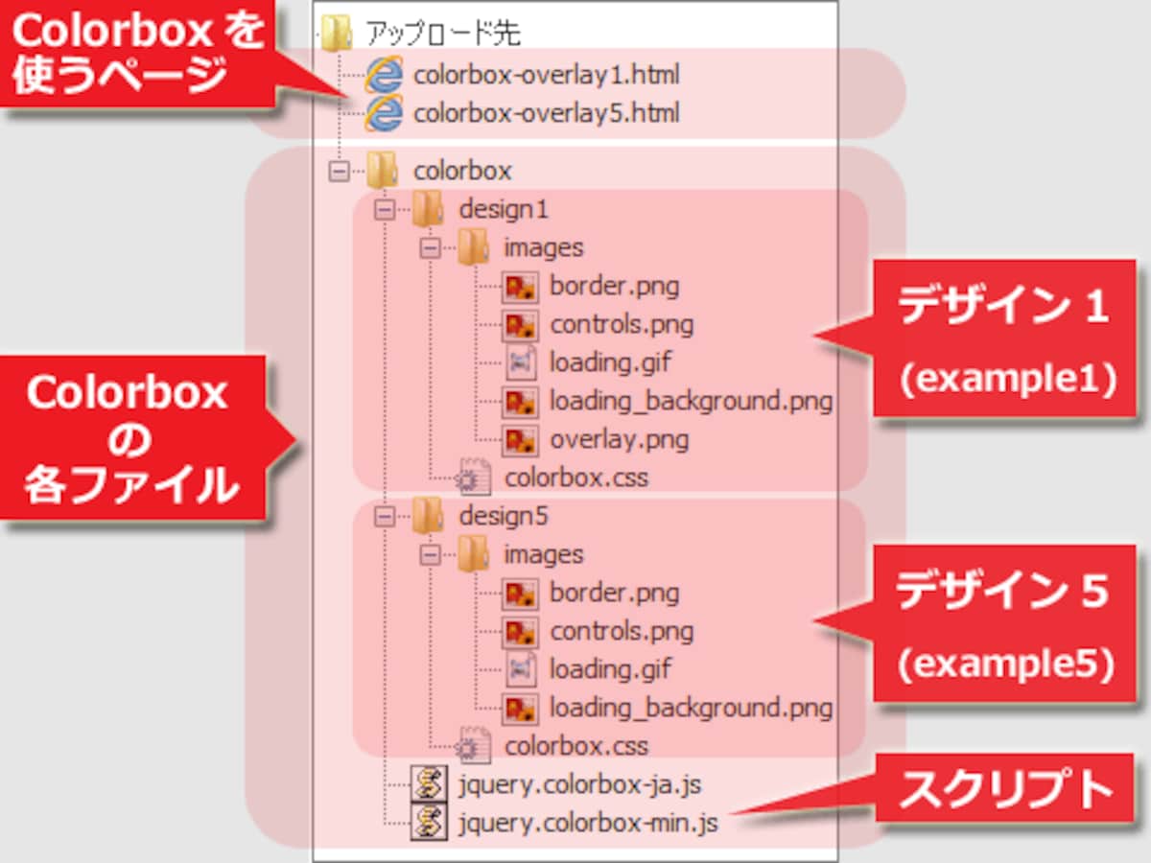Screen dimensions: 1151x863
Task: Click the colorbox-overlay1.html browser icon
Action: point(384,75)
